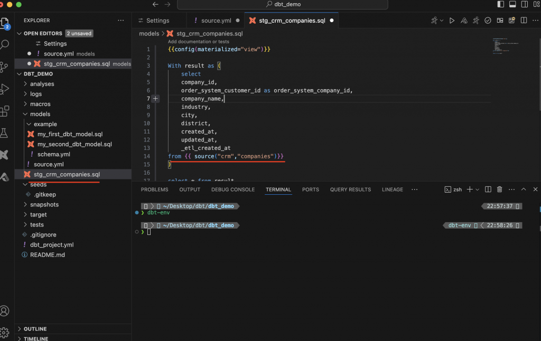Click the dbt_demo command center search box
Viewport: 541px width, 341px height.
[x=283, y=4]
